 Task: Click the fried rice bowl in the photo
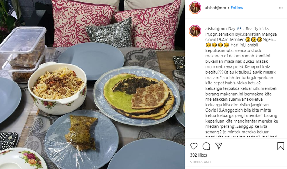(x=57, y=88)
